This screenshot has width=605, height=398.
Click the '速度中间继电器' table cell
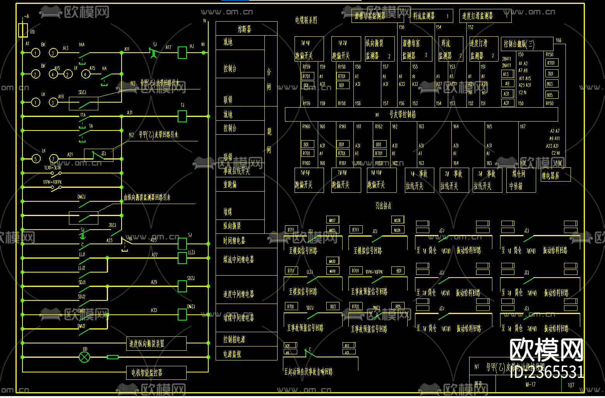(x=247, y=290)
